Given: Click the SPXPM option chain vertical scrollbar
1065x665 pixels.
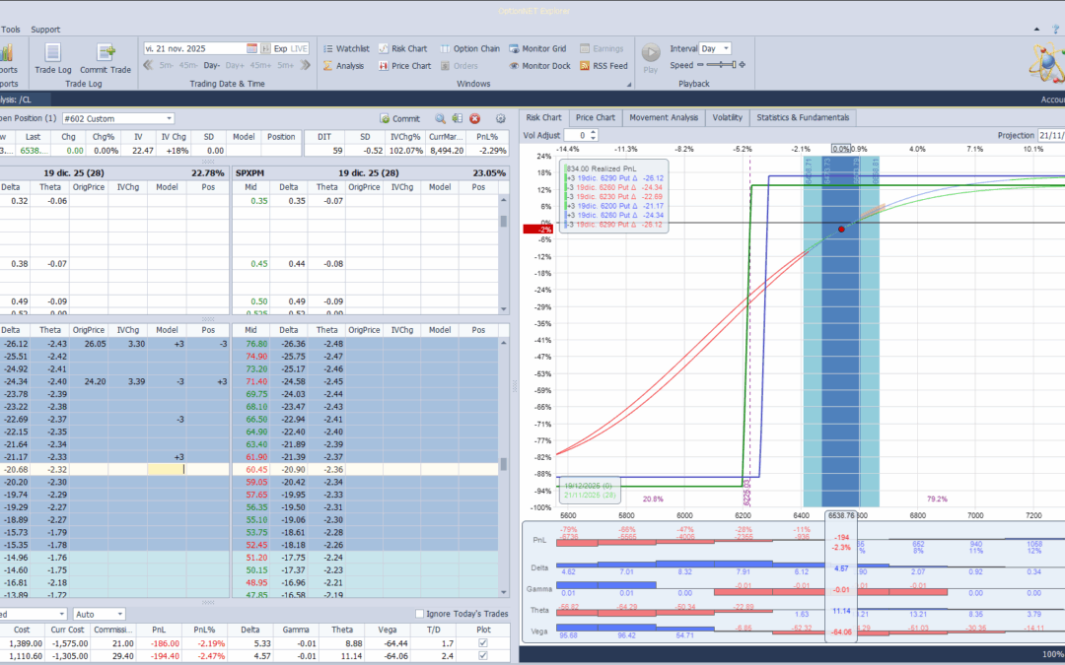Looking at the screenshot, I should tap(503, 468).
